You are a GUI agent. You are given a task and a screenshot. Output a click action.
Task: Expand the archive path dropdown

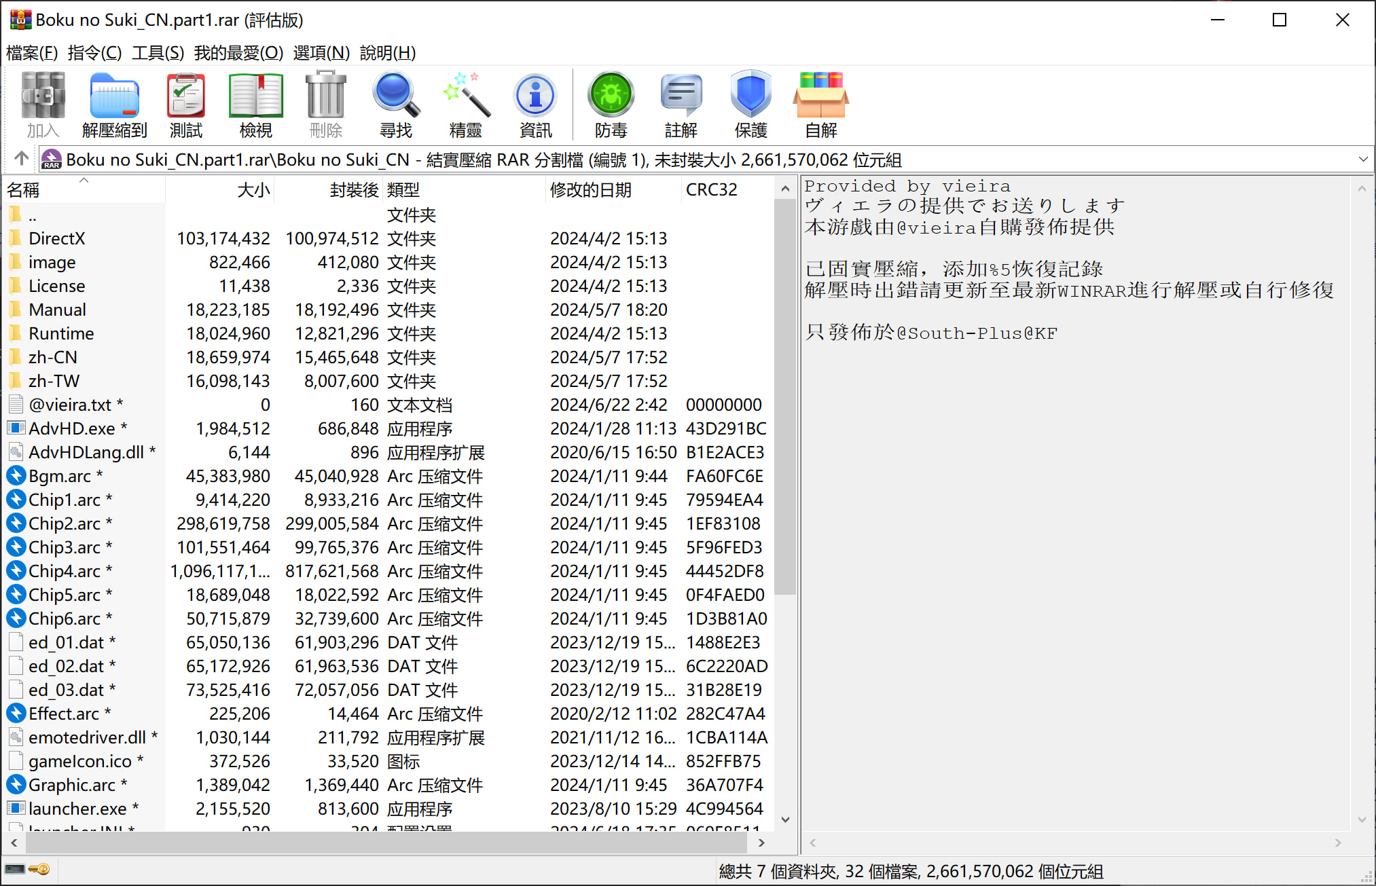[x=1362, y=160]
